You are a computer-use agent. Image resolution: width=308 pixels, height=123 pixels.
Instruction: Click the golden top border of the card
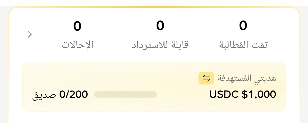coord(154,7)
